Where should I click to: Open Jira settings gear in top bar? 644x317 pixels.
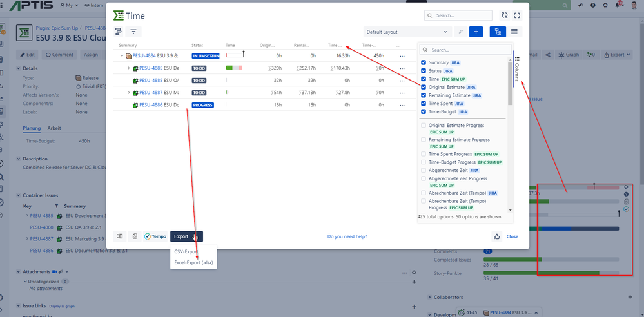pos(605,5)
